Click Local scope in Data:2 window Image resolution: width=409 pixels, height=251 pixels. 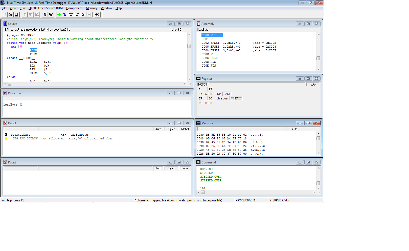(x=185, y=168)
